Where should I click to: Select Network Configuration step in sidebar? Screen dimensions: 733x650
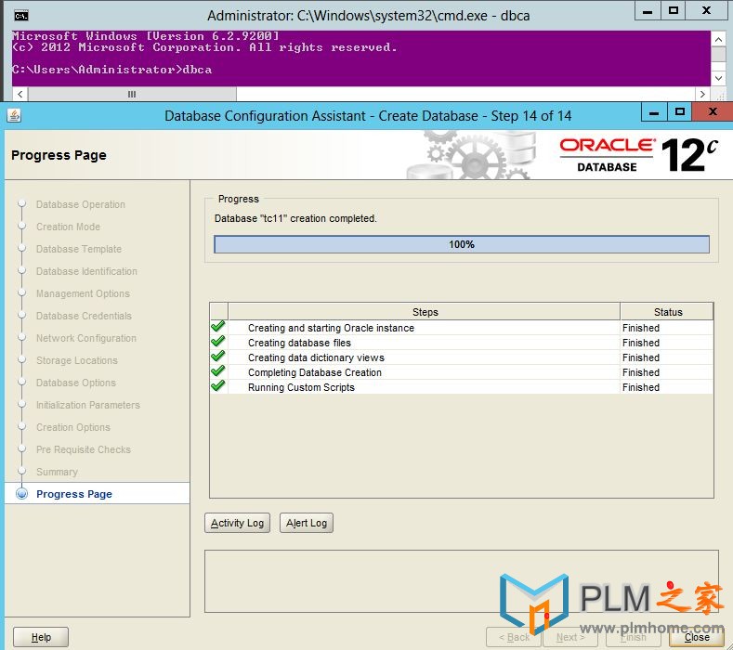click(86, 338)
